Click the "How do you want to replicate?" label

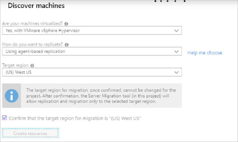coord(33,45)
